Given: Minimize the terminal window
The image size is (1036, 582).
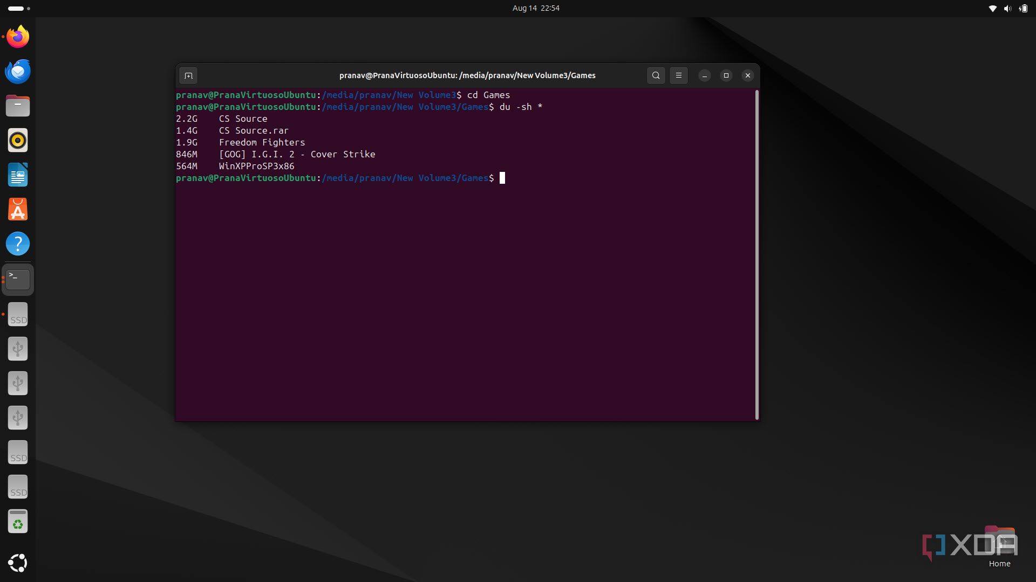Looking at the screenshot, I should pos(705,75).
